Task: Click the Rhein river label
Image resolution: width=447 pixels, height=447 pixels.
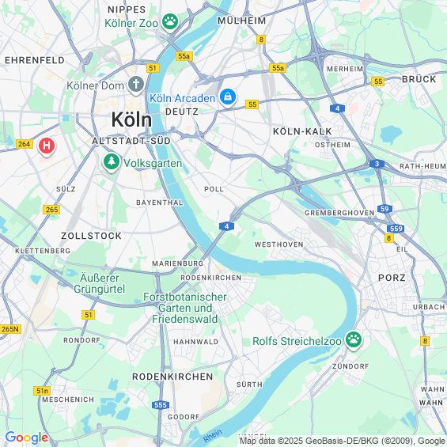Action: [213, 436]
